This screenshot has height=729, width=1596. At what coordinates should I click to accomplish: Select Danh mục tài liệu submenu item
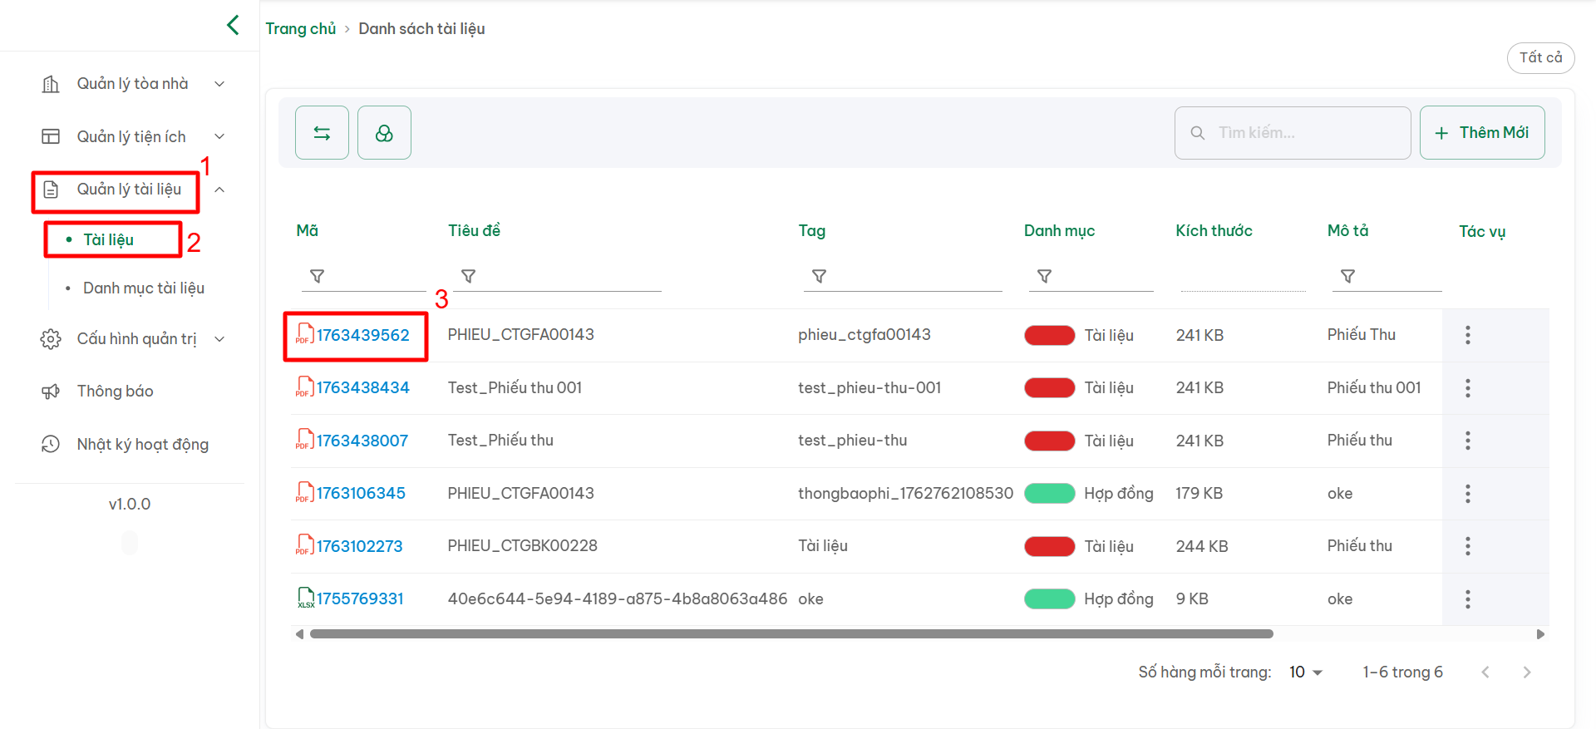(x=144, y=288)
